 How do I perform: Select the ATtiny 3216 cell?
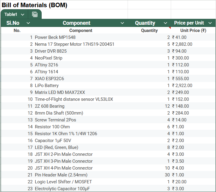coord(81,65)
